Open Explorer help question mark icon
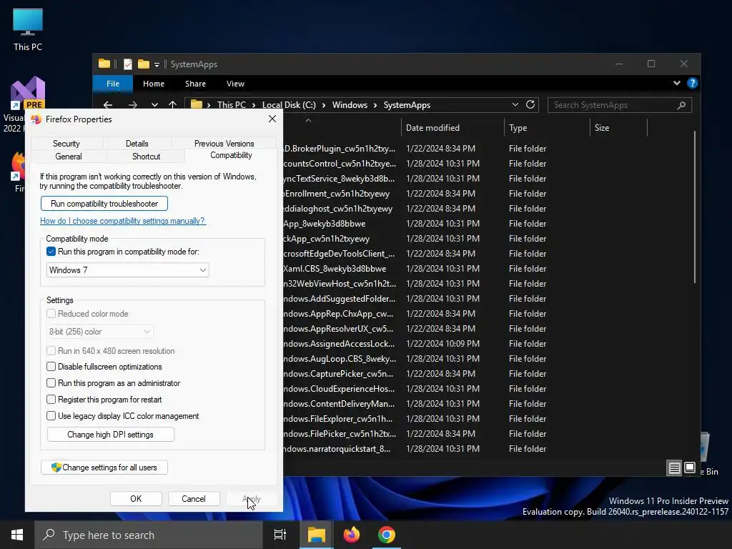 pos(692,83)
